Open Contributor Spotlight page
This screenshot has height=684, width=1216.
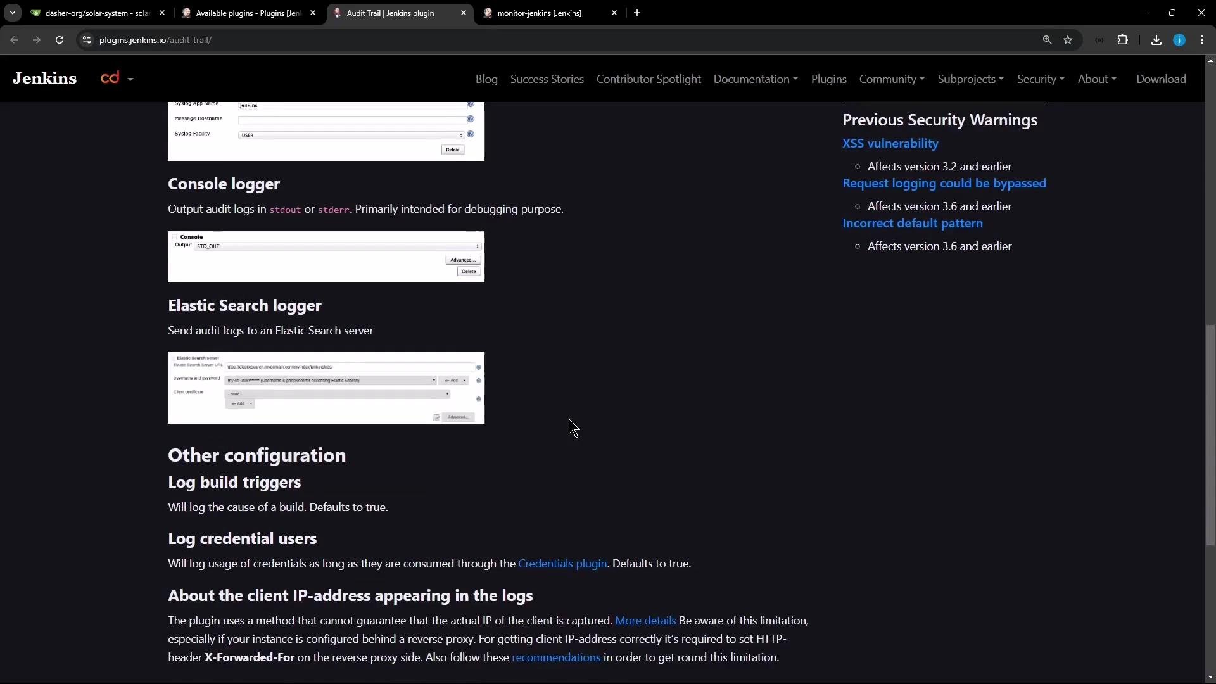(x=649, y=79)
